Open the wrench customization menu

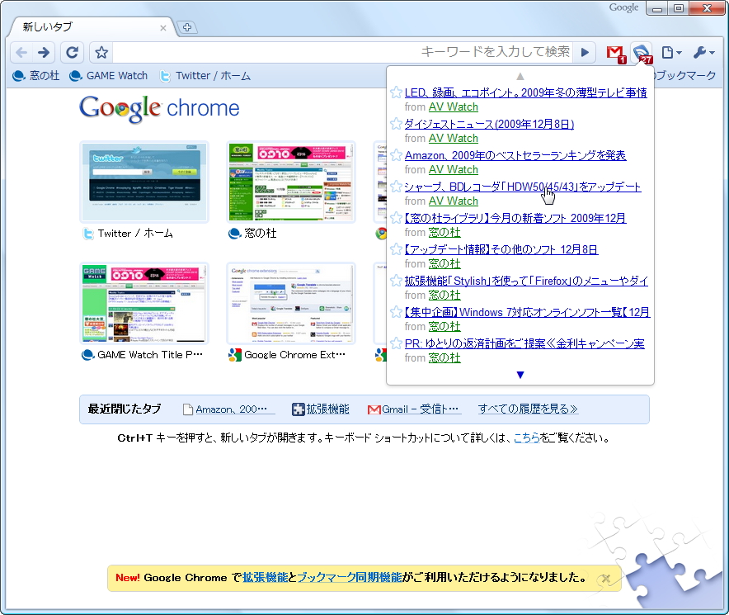[x=702, y=51]
